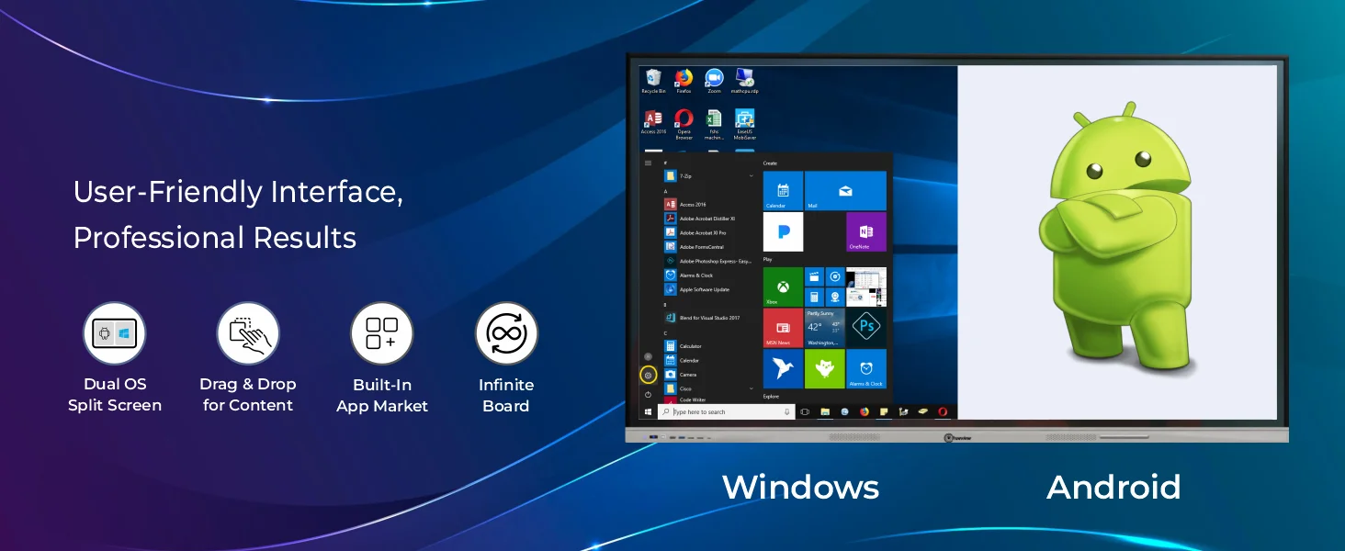Select Calculator in the app list
Screen dimensions: 1345x551
690,346
